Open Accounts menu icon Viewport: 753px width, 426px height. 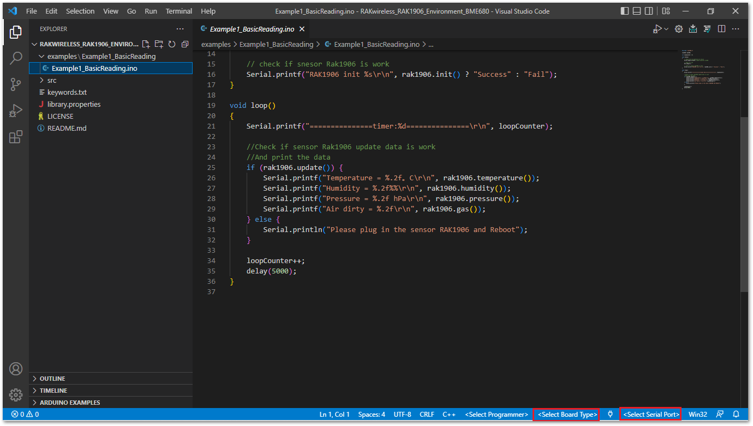(x=16, y=369)
